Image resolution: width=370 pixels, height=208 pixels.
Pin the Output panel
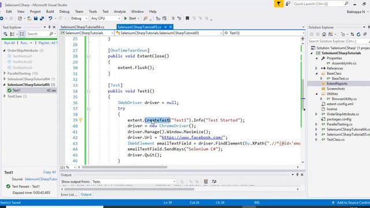297,174
